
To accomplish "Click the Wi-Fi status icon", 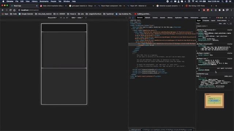I will click(x=193, y=1).
